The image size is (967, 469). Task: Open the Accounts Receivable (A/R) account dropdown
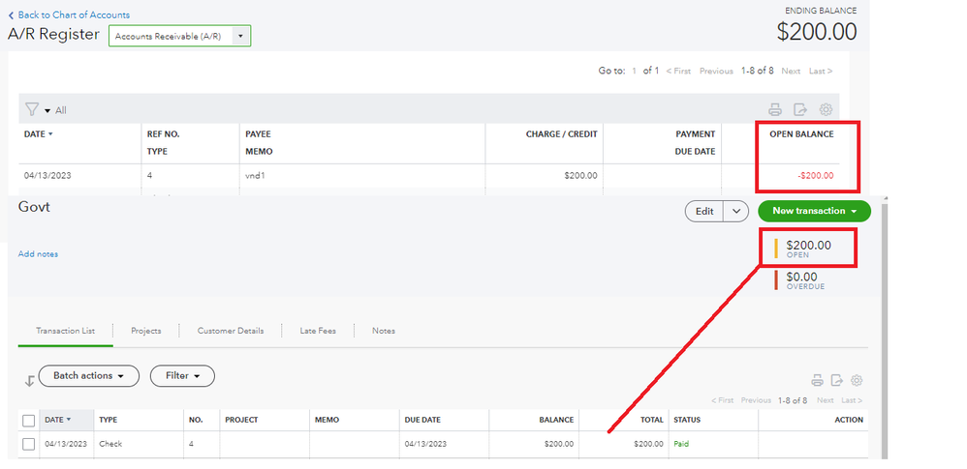(x=179, y=37)
